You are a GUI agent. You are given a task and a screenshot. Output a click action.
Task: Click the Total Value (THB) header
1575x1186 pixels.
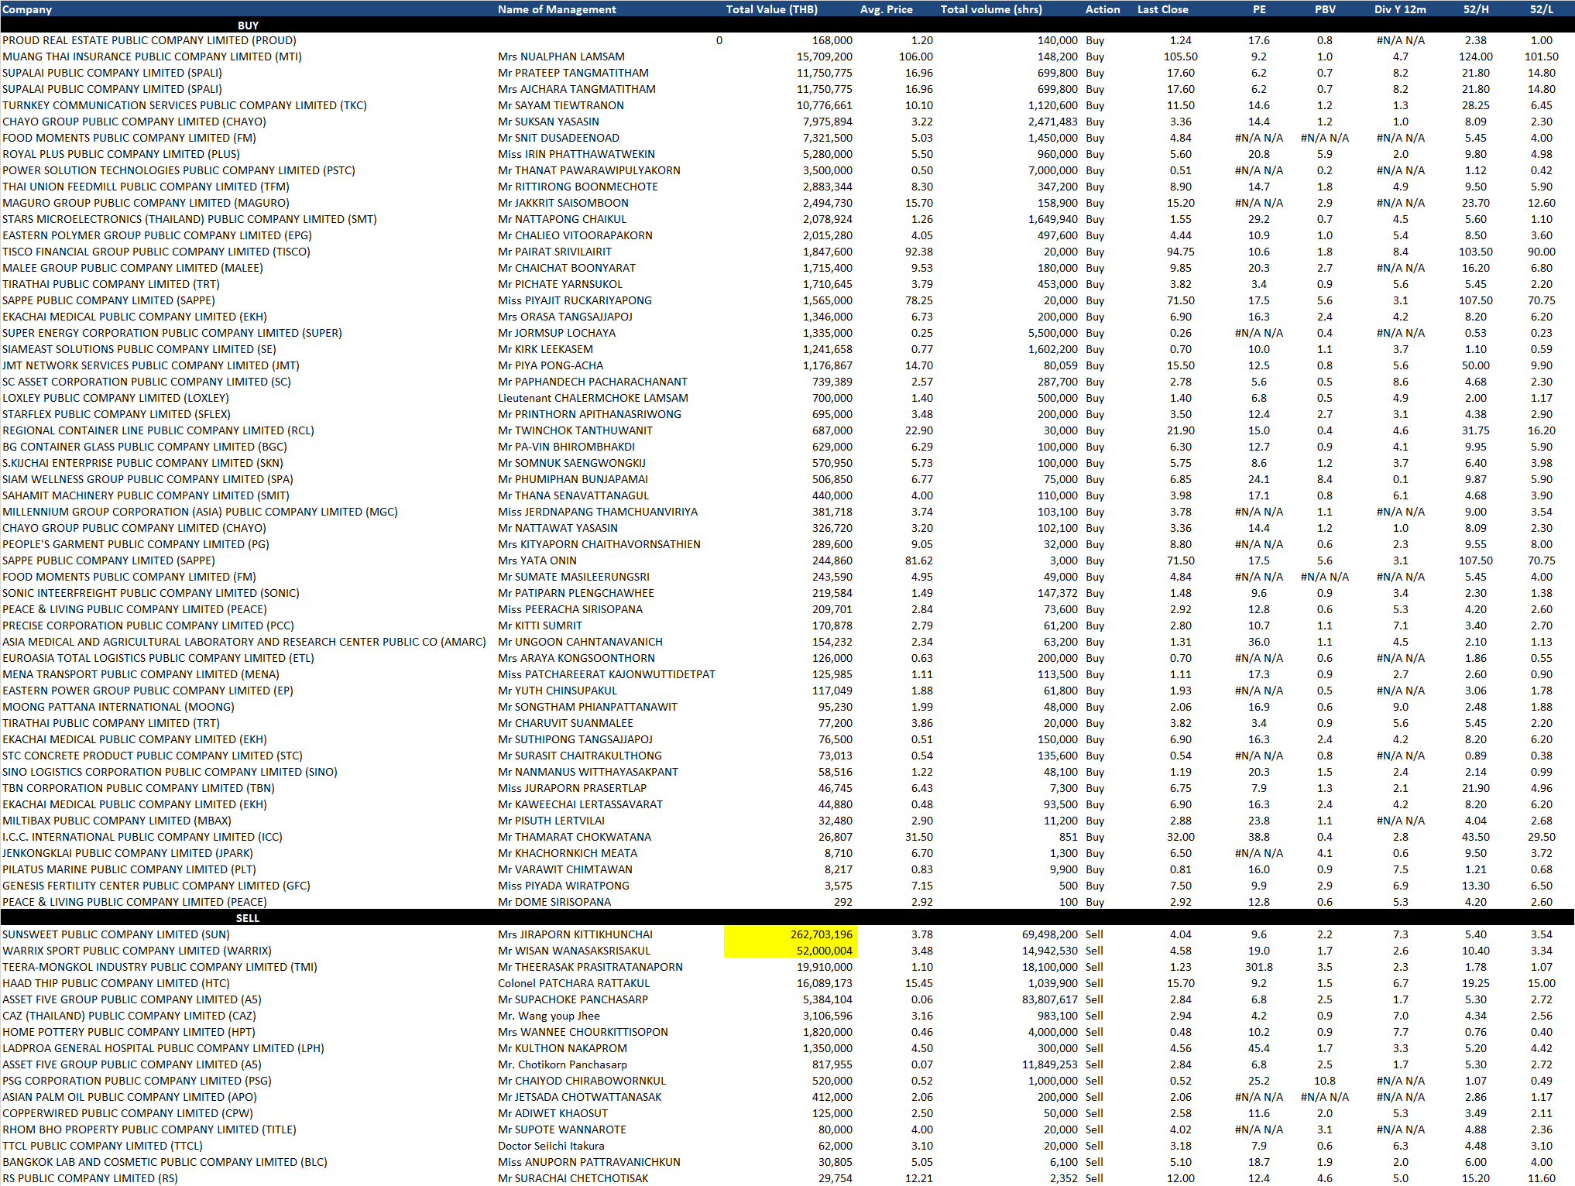click(771, 9)
